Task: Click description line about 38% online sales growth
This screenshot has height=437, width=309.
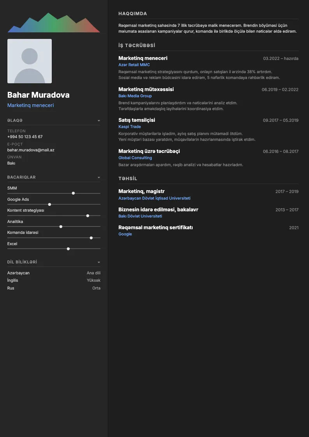Action: [195, 72]
